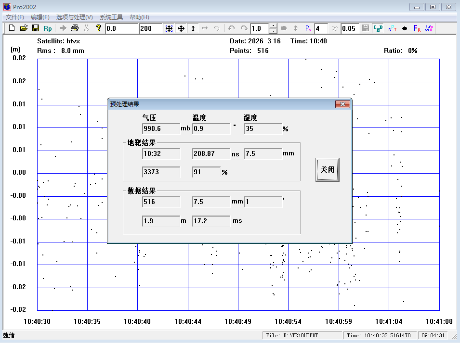Click the down arrow of the 1.0 spinner

click(x=273, y=31)
